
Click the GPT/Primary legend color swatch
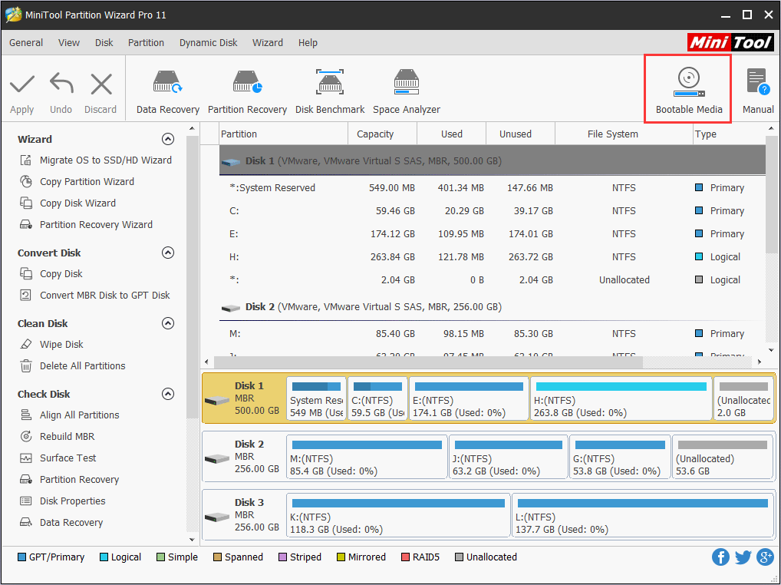[x=21, y=557]
